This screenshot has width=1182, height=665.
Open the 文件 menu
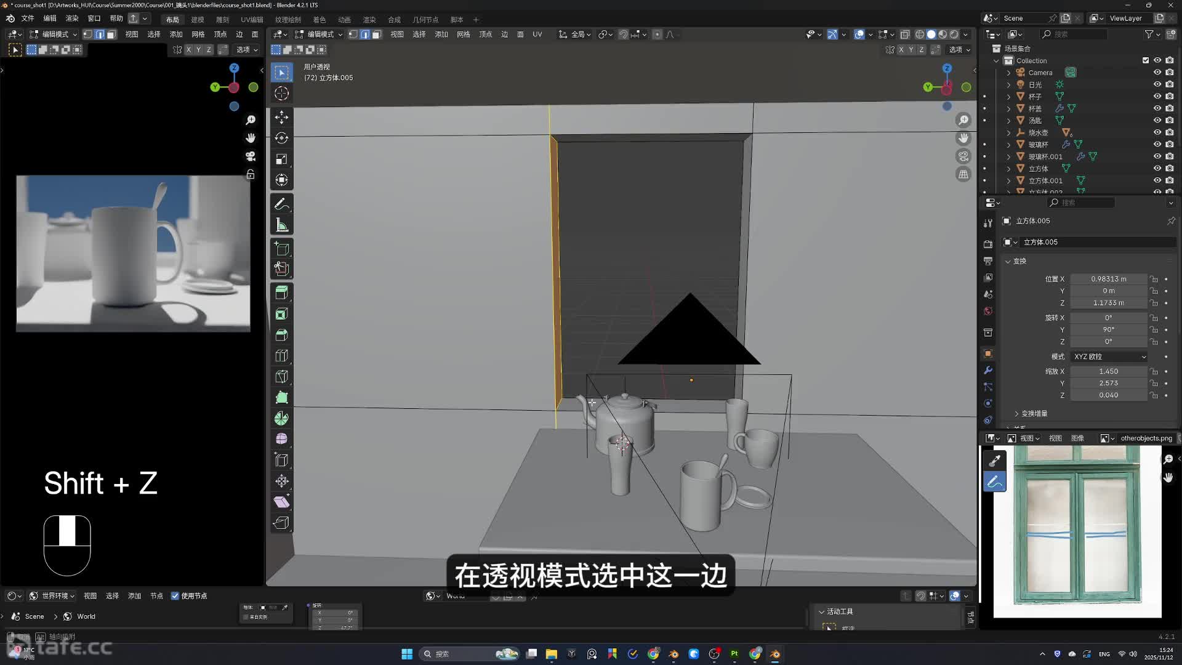coord(28,18)
